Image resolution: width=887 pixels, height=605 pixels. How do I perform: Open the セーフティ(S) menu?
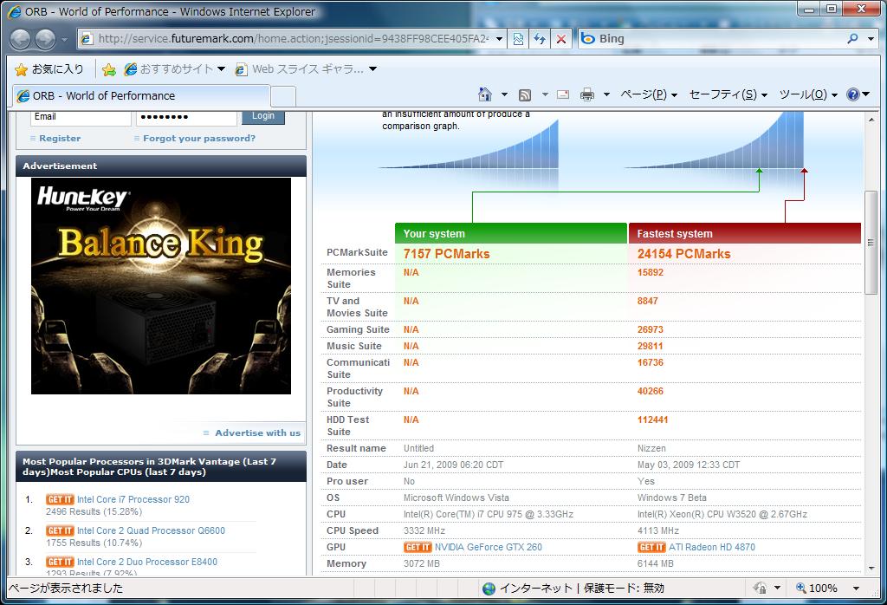728,94
